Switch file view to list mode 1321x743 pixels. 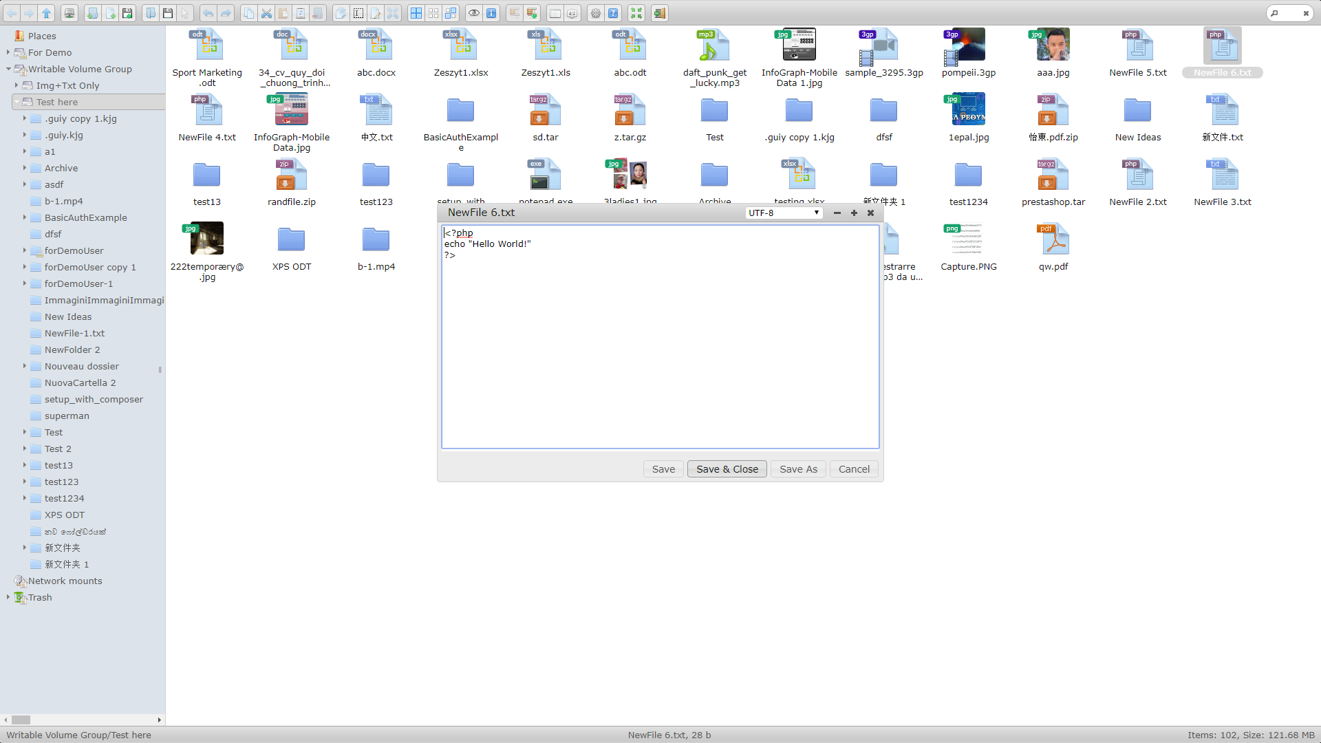tap(555, 13)
